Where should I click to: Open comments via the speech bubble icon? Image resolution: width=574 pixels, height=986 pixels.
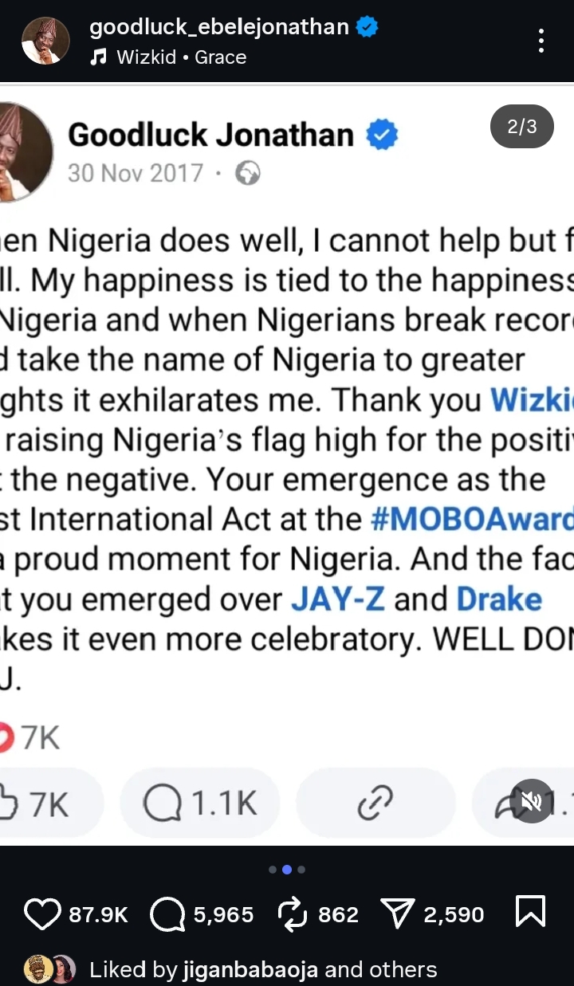pyautogui.click(x=167, y=913)
